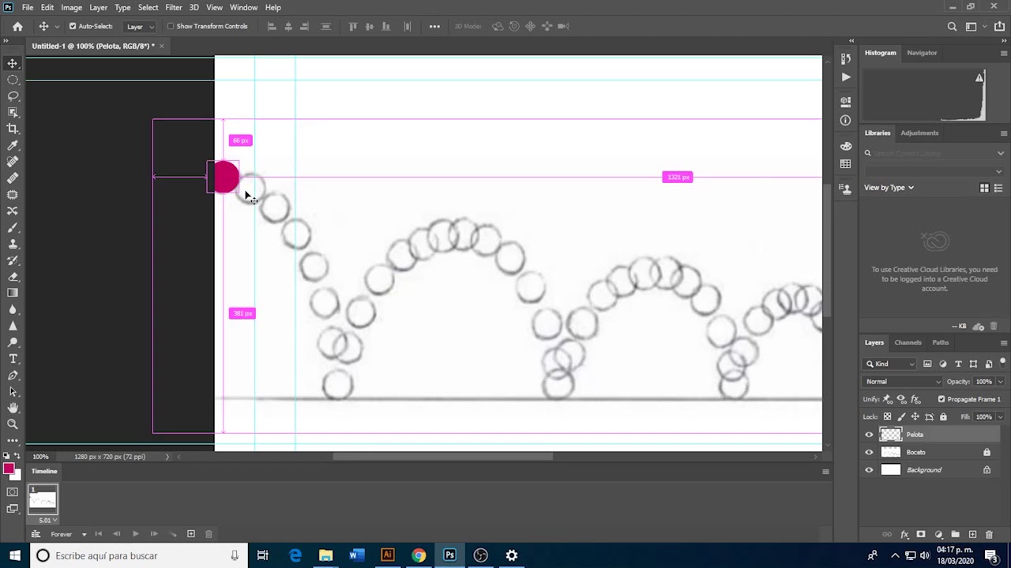Select the Elliptical Marquee tool

point(13,80)
